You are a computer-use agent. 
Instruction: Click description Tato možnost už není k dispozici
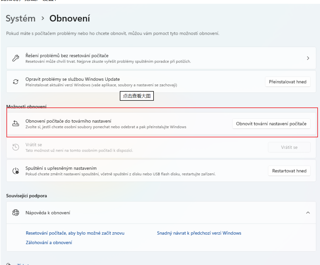[79, 151]
